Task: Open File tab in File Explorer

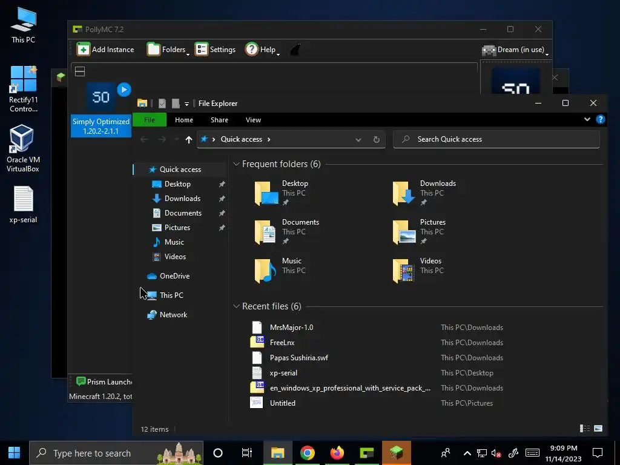Action: [x=150, y=120]
